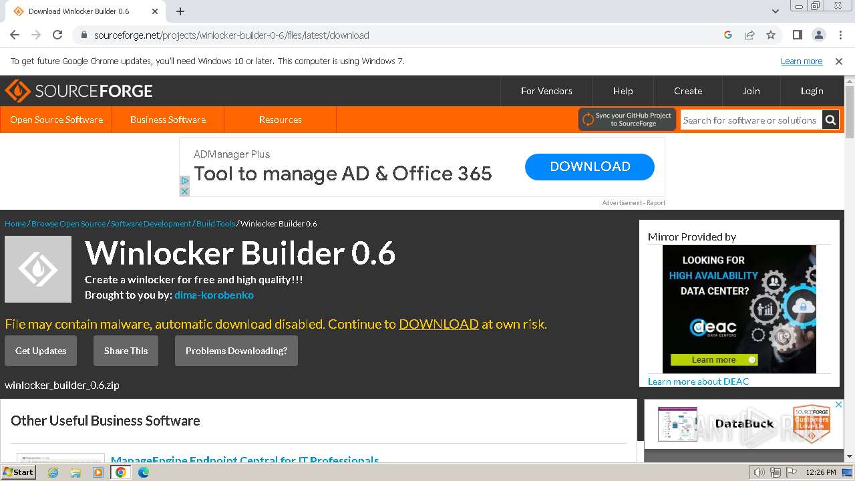Open Google icon in the address bar
The width and height of the screenshot is (855, 481).
(728, 35)
